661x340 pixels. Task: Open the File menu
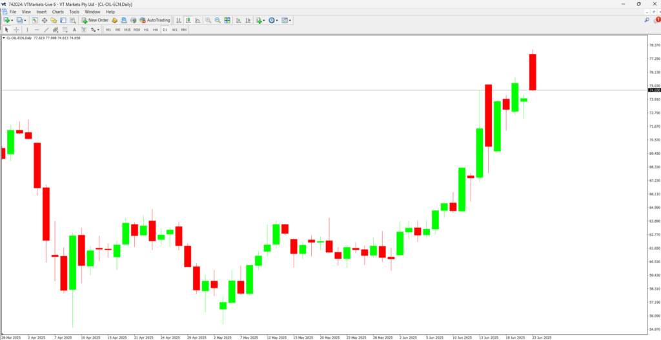pos(13,12)
